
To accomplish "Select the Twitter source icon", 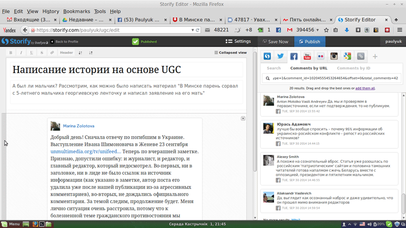I will [x=280, y=56].
